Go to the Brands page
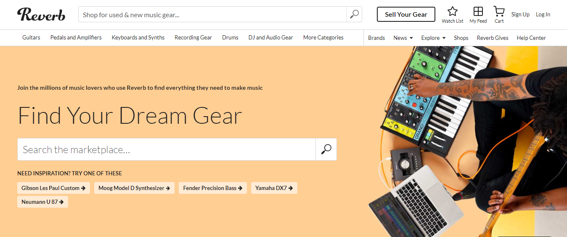Viewport: 567px width, 237px height. 376,38
